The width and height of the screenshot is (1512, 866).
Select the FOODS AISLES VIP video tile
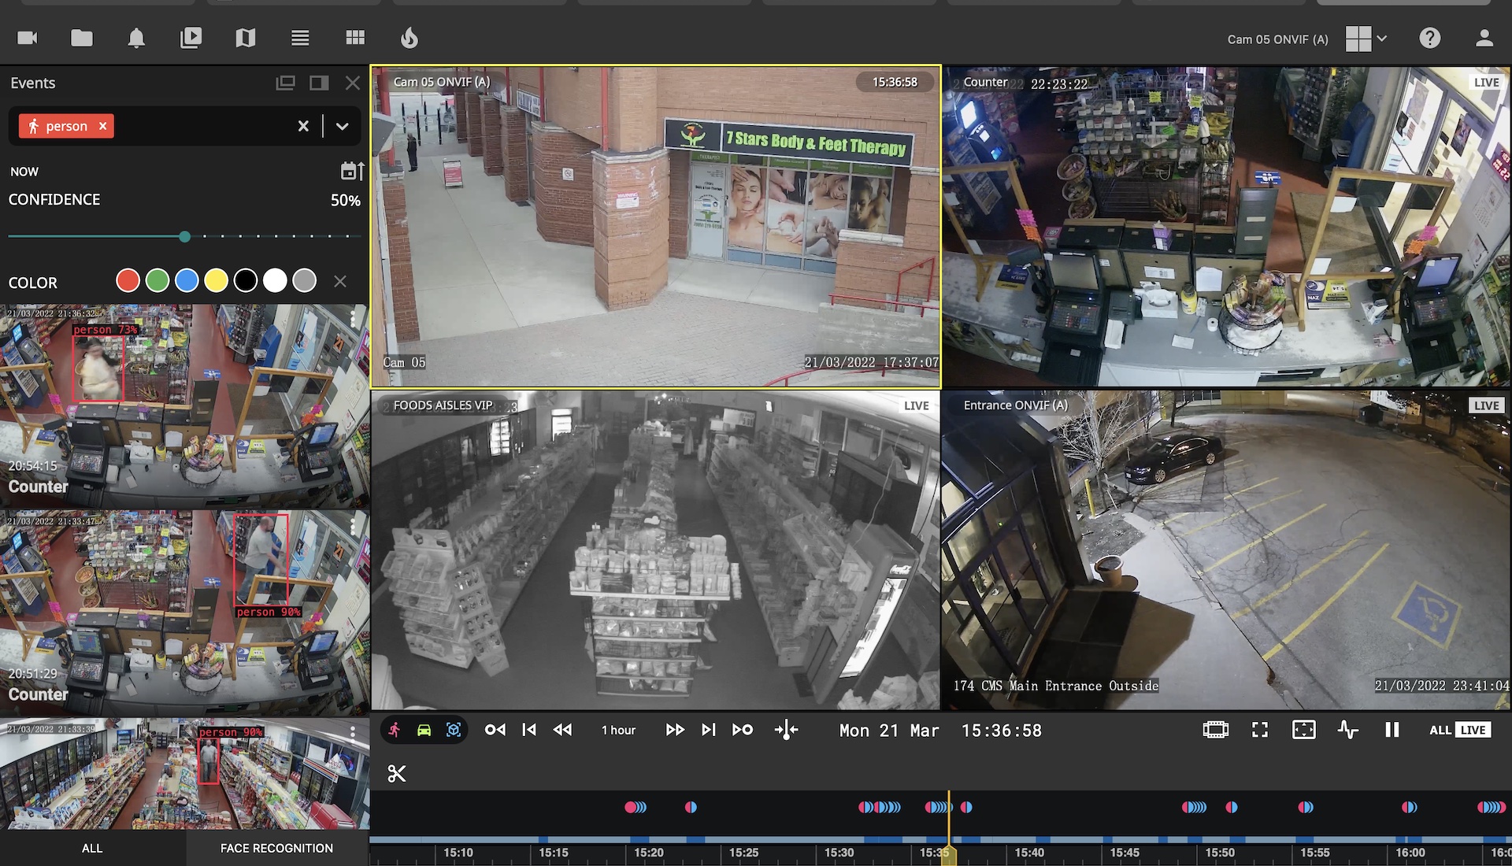656,550
